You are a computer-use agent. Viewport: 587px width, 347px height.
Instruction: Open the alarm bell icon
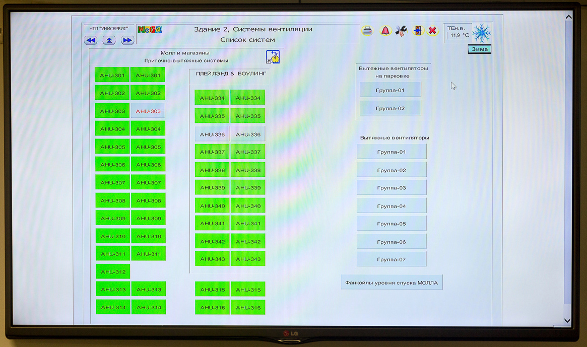[x=385, y=31]
